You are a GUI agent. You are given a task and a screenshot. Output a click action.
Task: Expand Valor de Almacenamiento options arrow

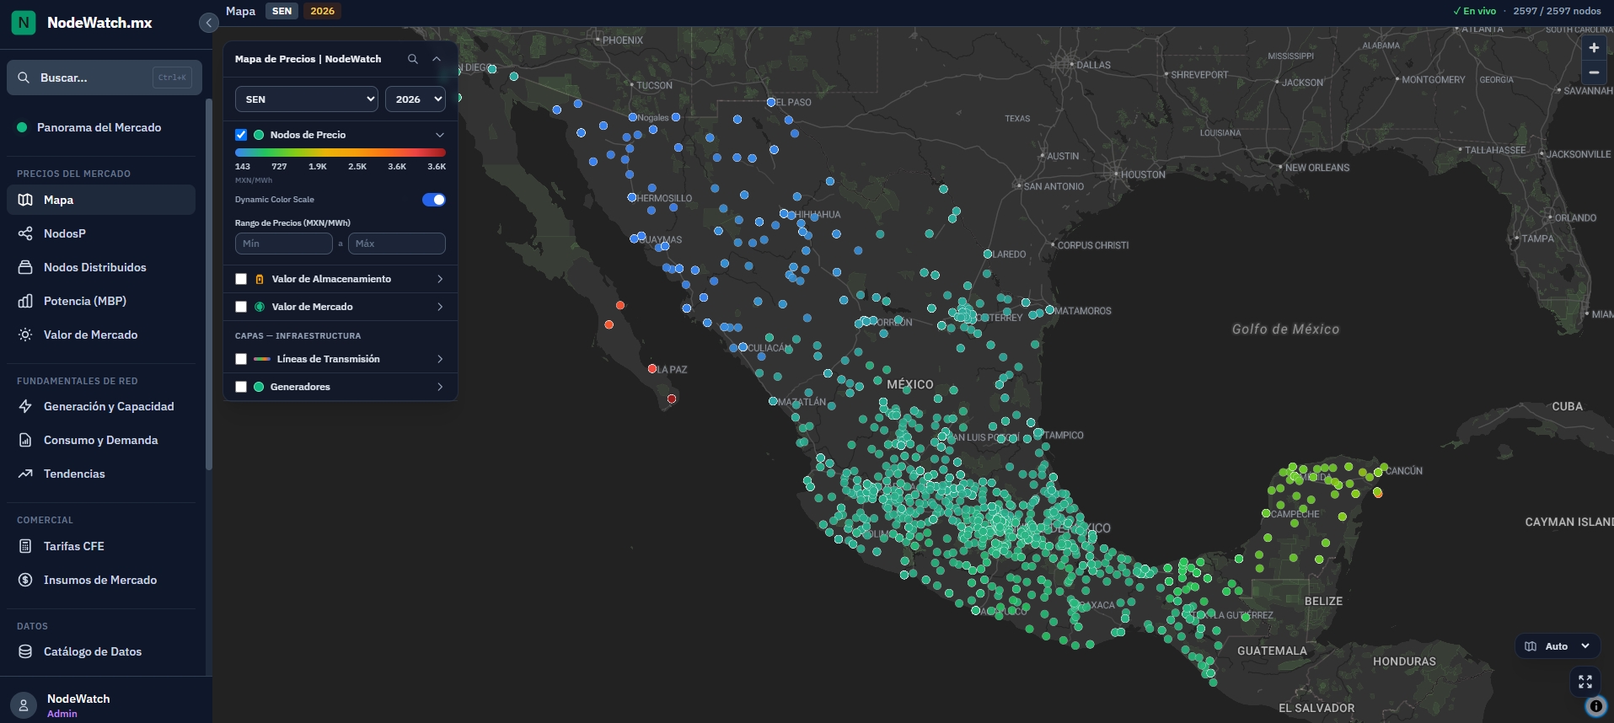tap(440, 279)
